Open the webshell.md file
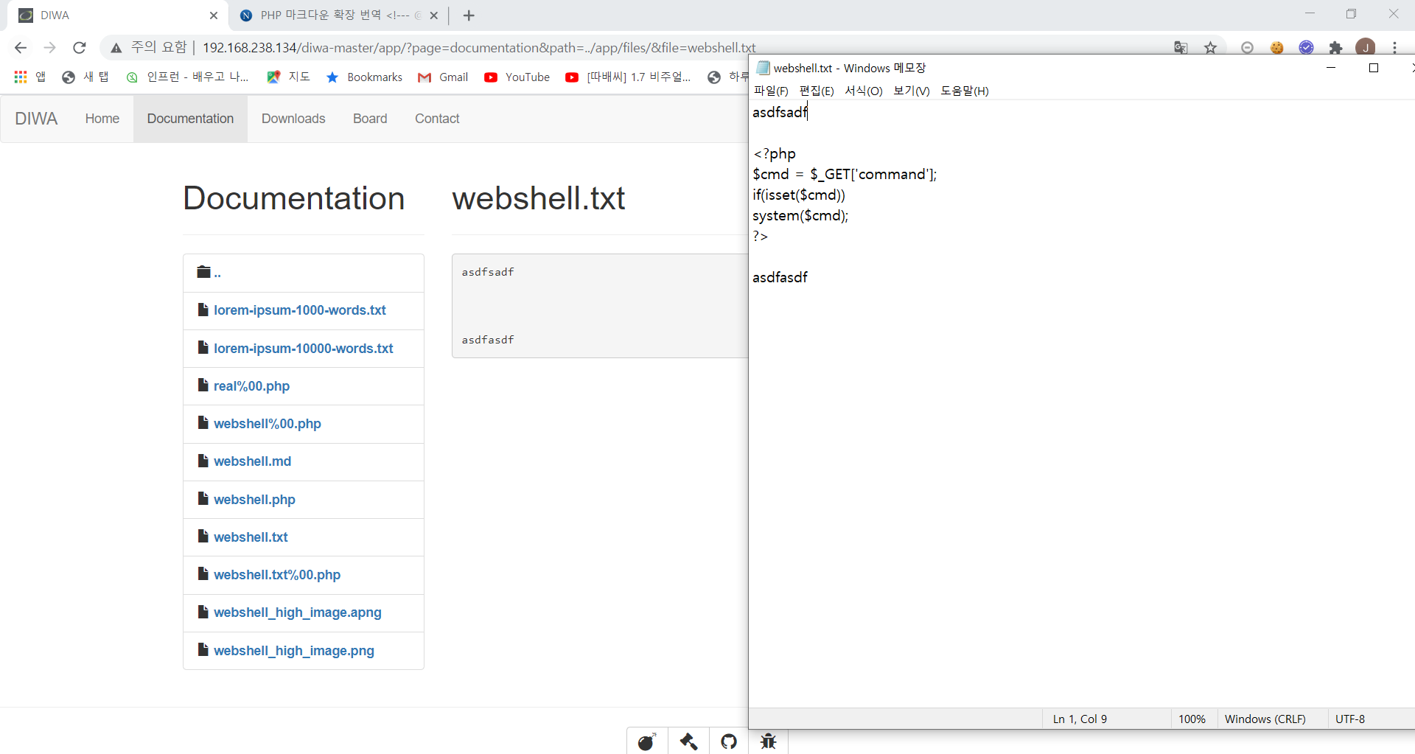This screenshot has height=754, width=1415. [x=252, y=461]
